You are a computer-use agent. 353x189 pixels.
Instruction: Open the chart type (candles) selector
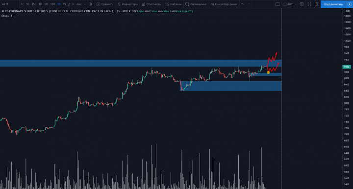point(91,4)
